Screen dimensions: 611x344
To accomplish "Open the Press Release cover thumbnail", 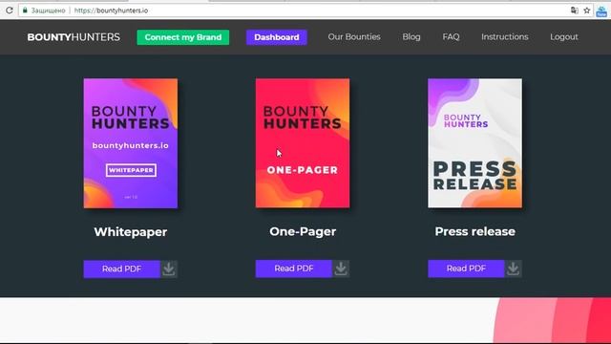I will point(475,143).
